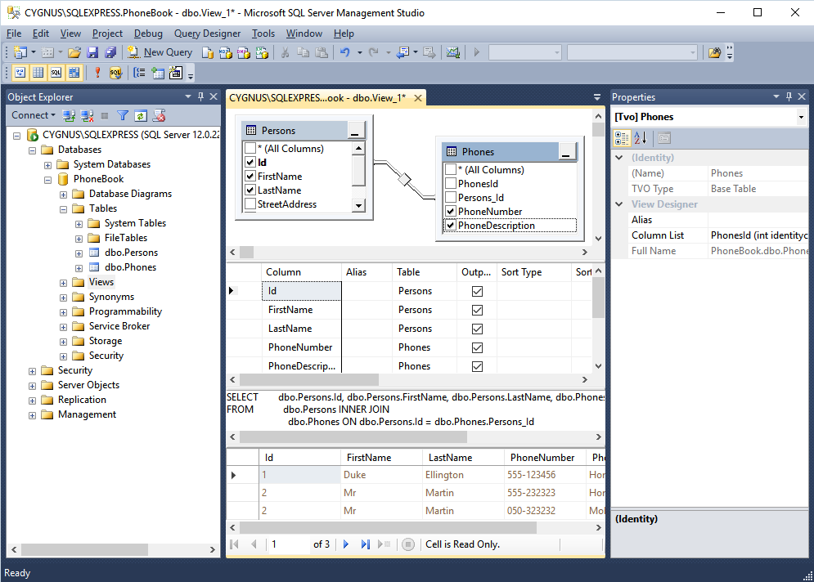The width and height of the screenshot is (814, 582).
Task: Click the Find in Files folder icon
Action: [715, 52]
